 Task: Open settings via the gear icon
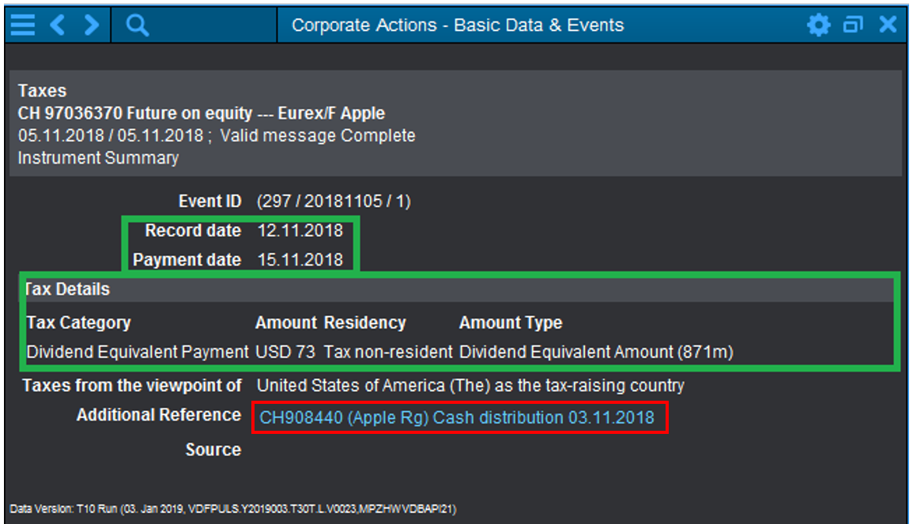(819, 25)
